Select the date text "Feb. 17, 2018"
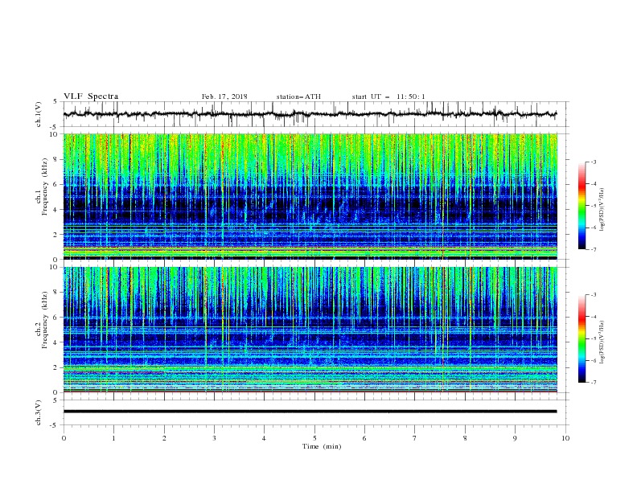The image size is (637, 492). tap(224, 96)
